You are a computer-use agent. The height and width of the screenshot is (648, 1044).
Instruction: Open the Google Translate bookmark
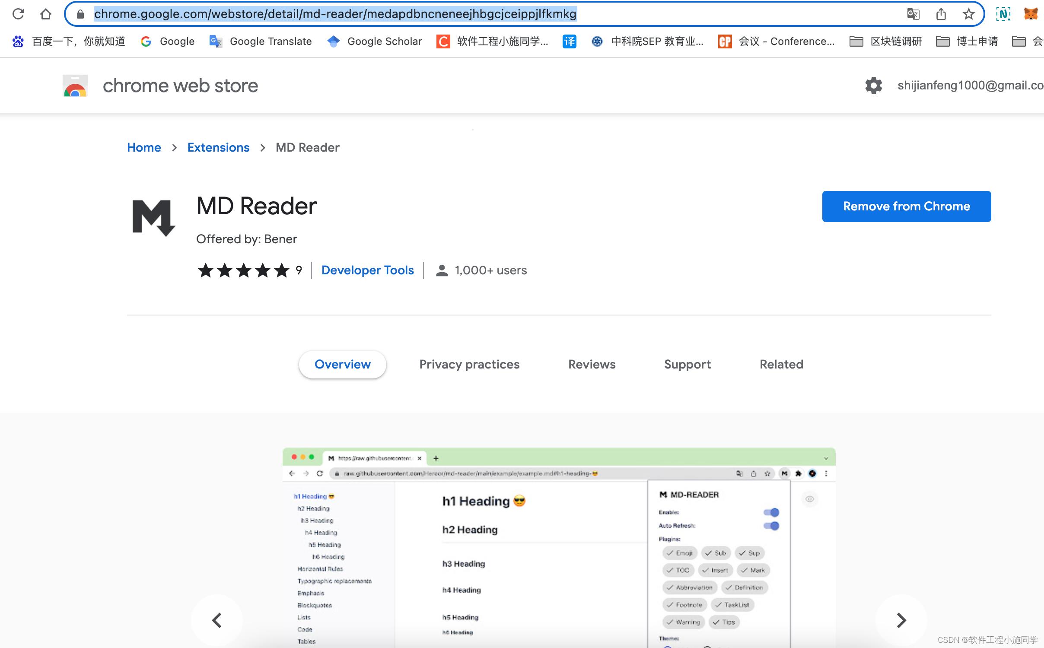coord(261,41)
